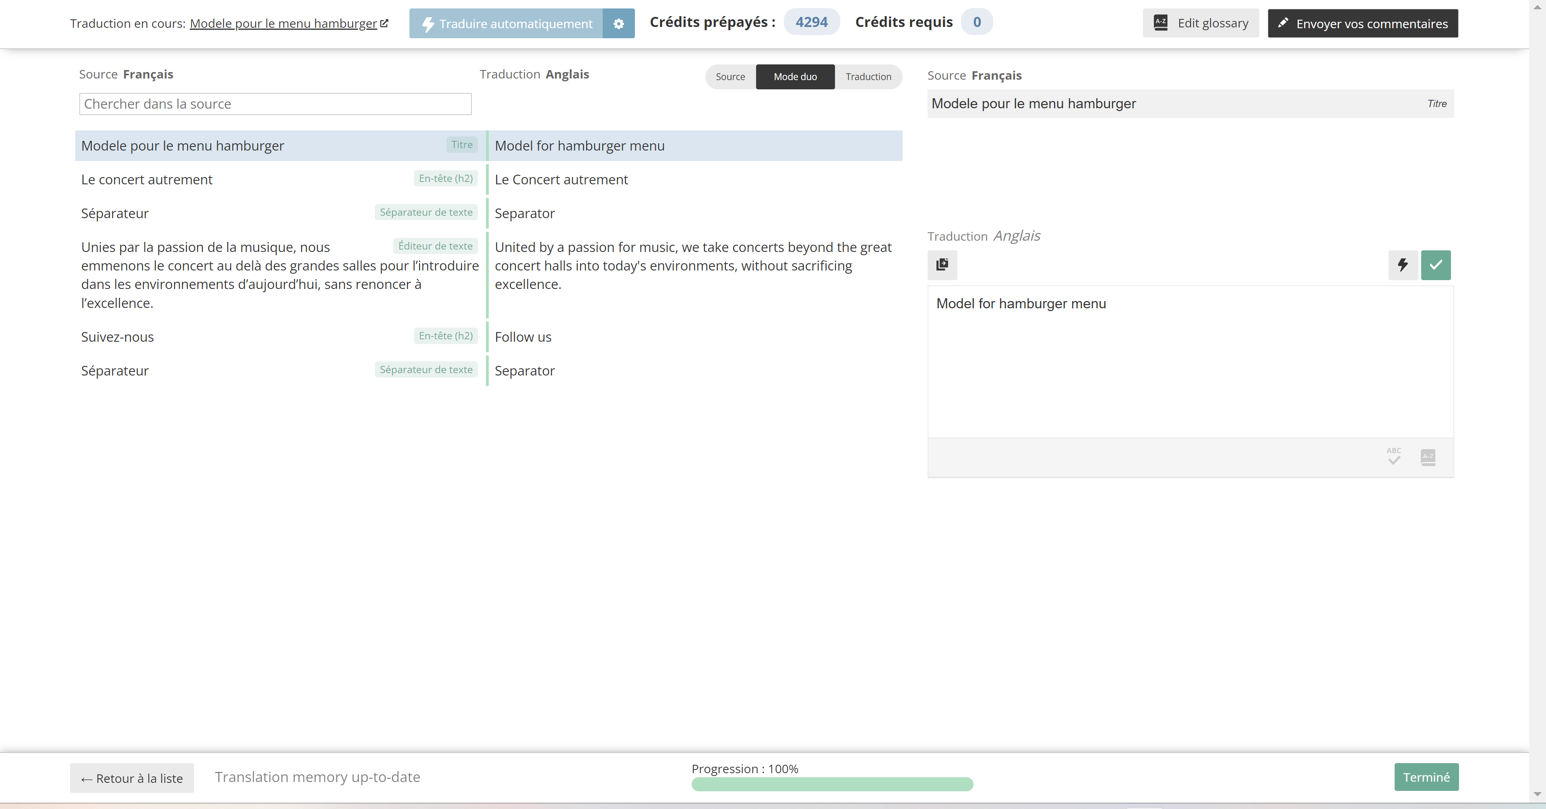The height and width of the screenshot is (809, 1546).
Task: Click prepaid credits value 4294
Action: click(x=811, y=22)
